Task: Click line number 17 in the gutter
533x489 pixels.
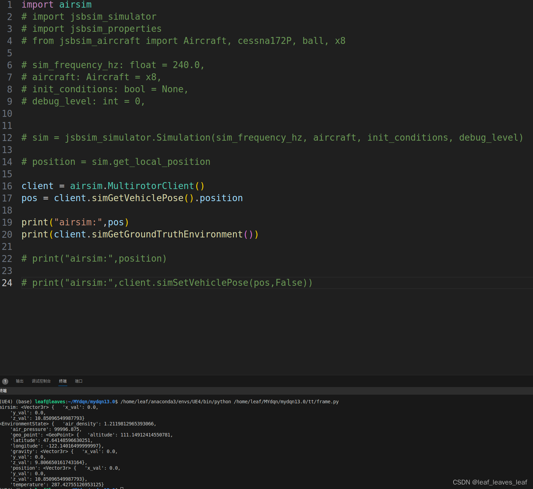Action: point(7,198)
